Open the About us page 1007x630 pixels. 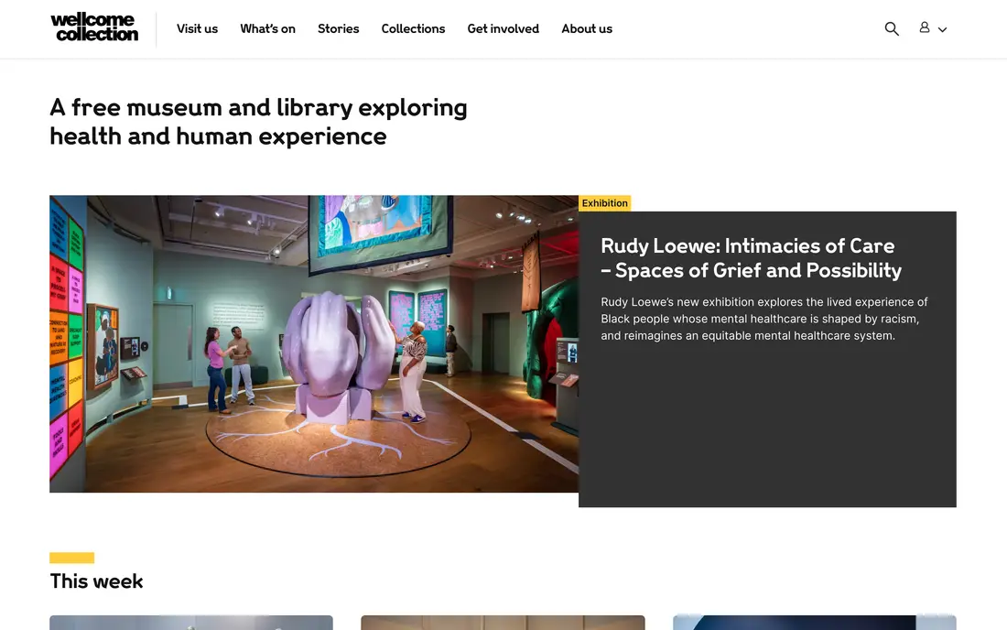click(587, 29)
